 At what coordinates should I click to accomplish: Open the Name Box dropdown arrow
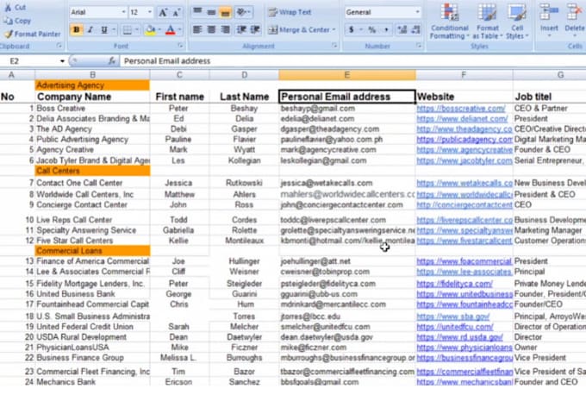tap(62, 61)
